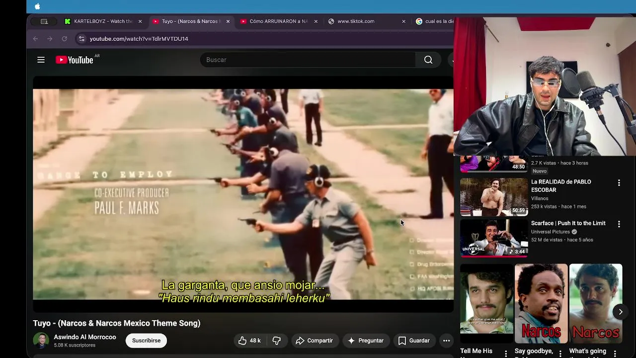The image size is (636, 358).
Task: Click Compartir share button
Action: (x=314, y=341)
